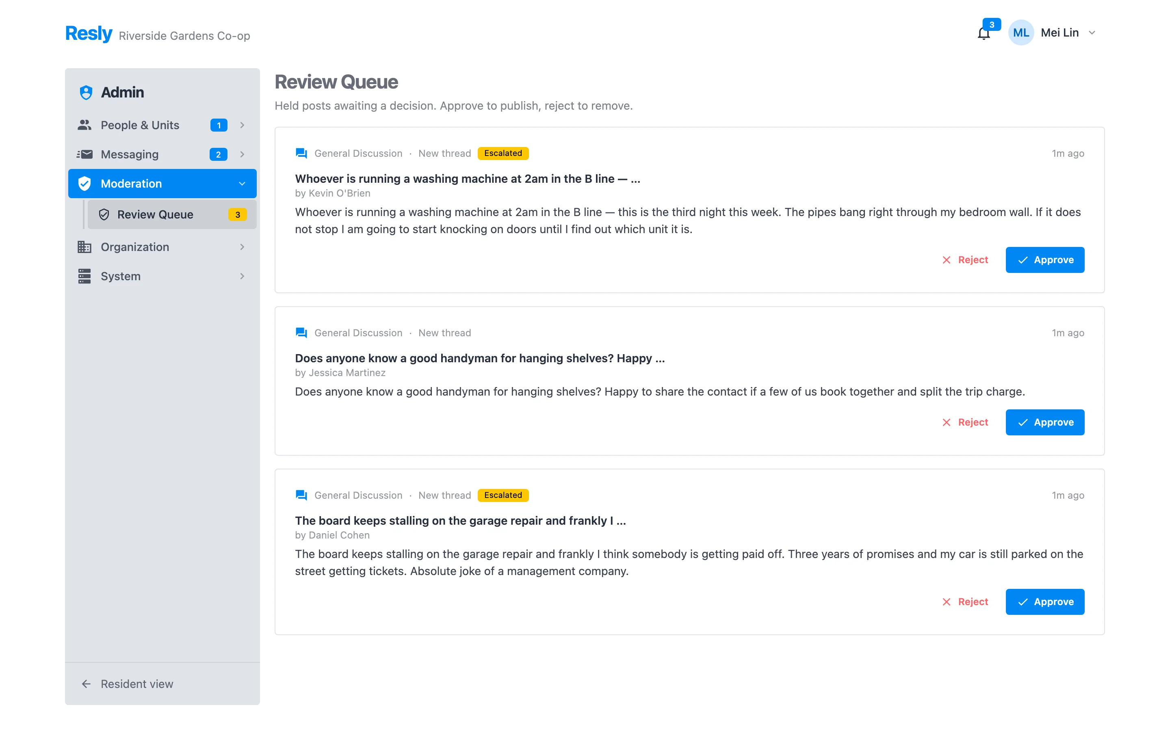The image size is (1170, 731).
Task: Select the Moderation menu item
Action: [x=162, y=184]
